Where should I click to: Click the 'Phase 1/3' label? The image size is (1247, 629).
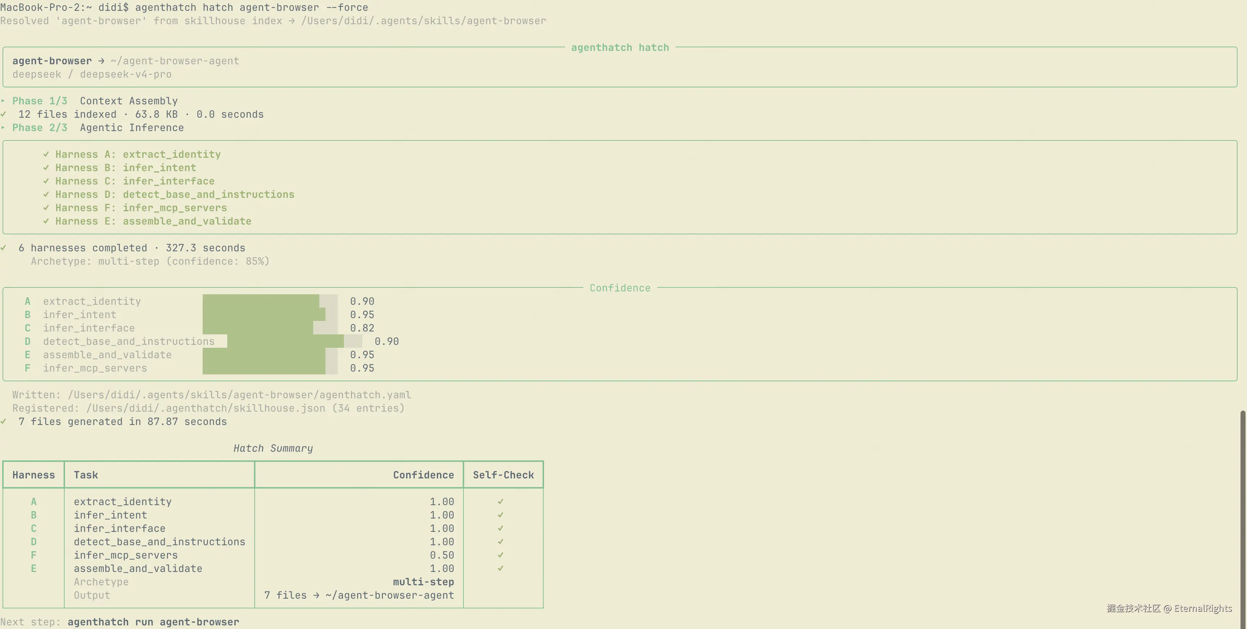(x=40, y=101)
